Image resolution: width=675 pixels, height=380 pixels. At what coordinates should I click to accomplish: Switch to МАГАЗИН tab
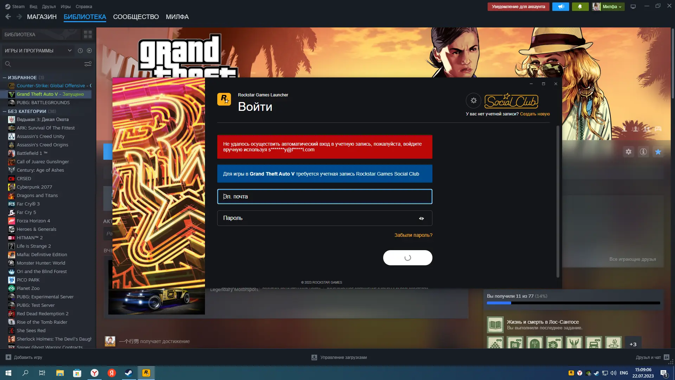(x=42, y=17)
